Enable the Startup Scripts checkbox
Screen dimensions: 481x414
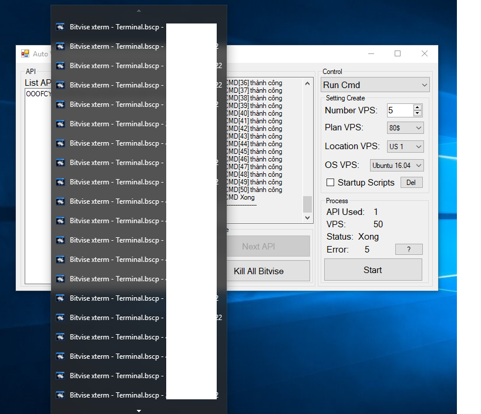point(331,183)
